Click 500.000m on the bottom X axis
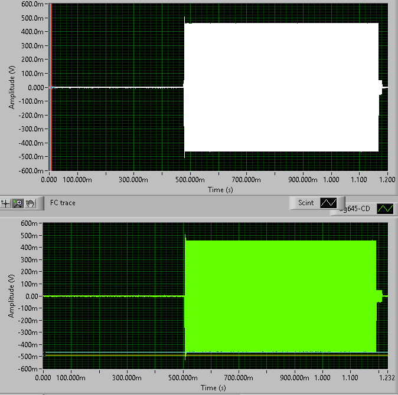 click(x=182, y=378)
